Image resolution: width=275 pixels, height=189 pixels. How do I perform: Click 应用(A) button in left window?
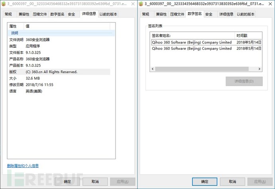pyautogui.click(x=123, y=182)
